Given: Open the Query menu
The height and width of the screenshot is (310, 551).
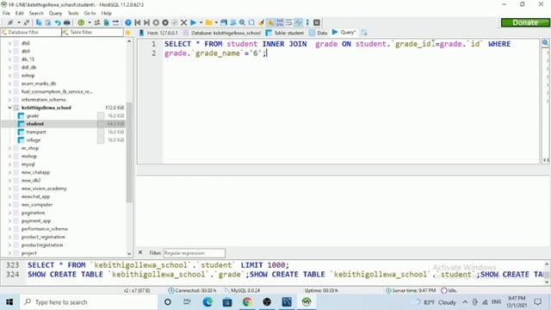Looking at the screenshot, I should pos(55,13).
